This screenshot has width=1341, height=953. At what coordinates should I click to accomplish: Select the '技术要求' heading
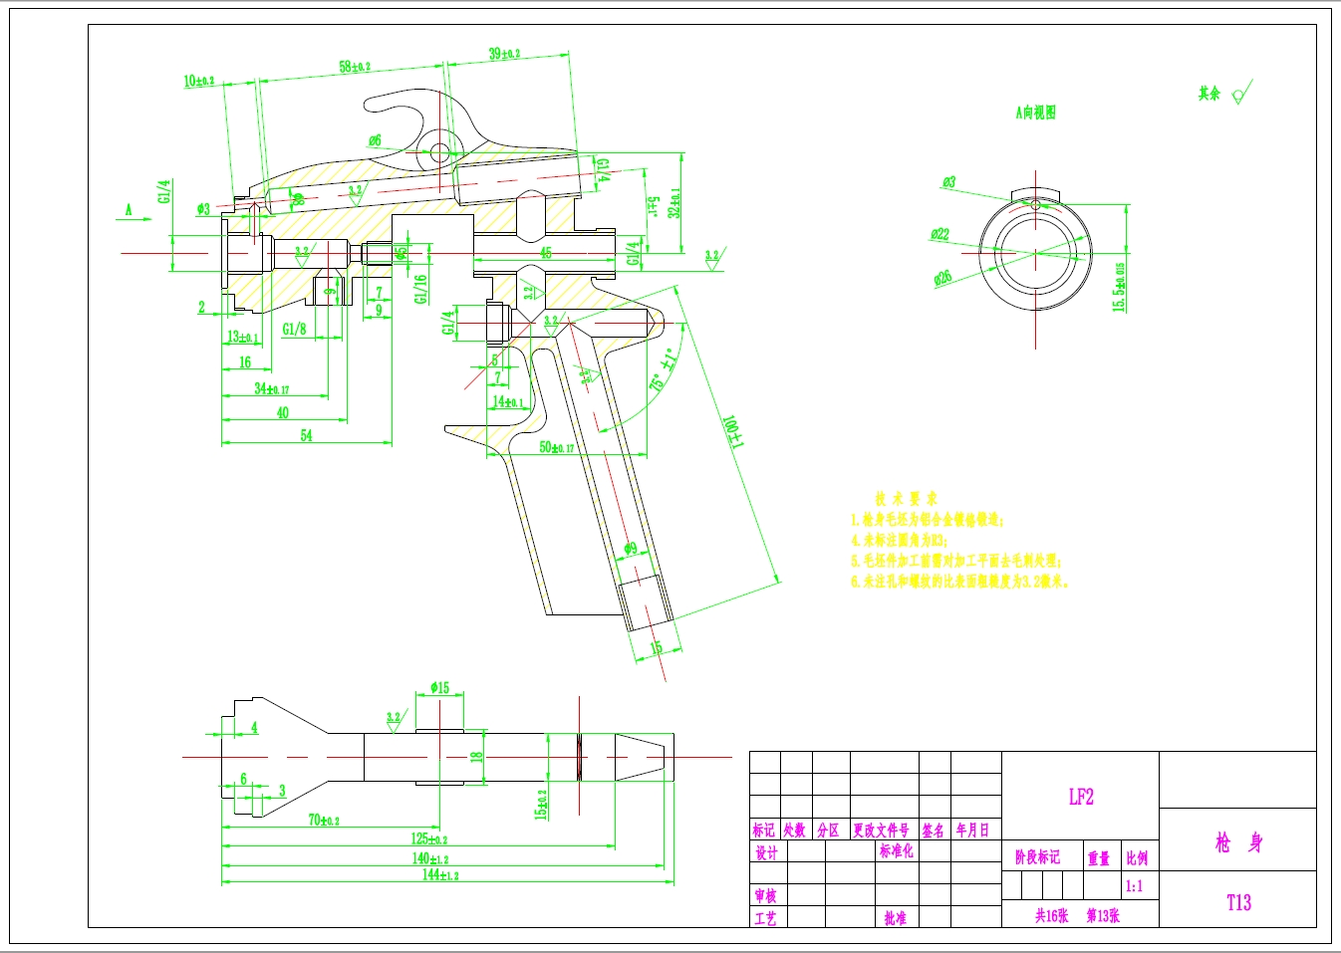pos(907,499)
